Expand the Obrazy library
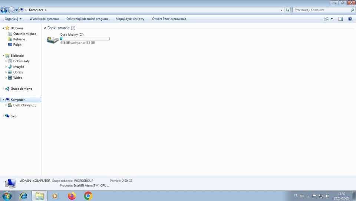Image resolution: width=356 pixels, height=201 pixels. point(6,72)
